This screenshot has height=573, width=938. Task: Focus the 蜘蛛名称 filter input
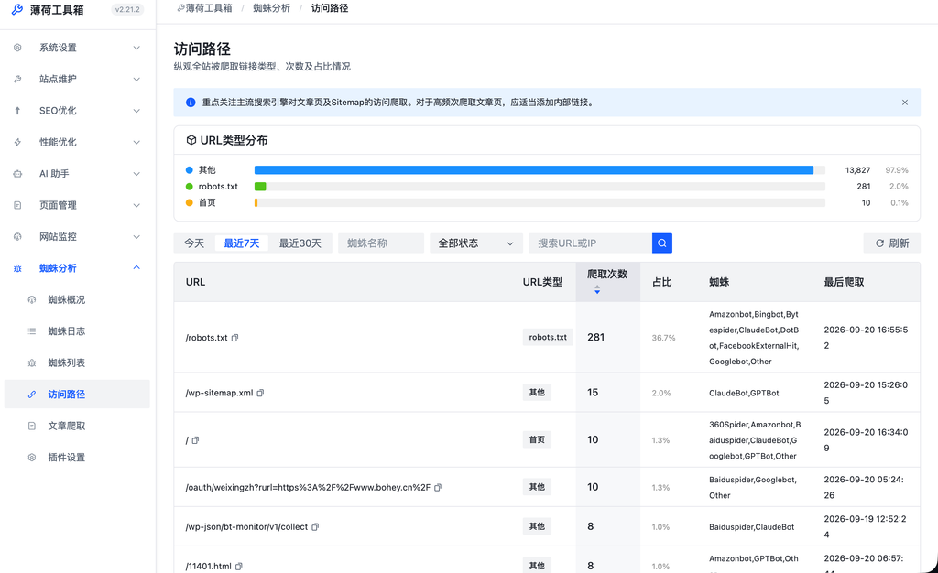click(x=381, y=243)
